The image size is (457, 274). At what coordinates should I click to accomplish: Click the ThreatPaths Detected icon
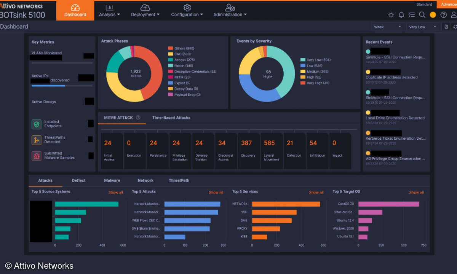[37, 140]
